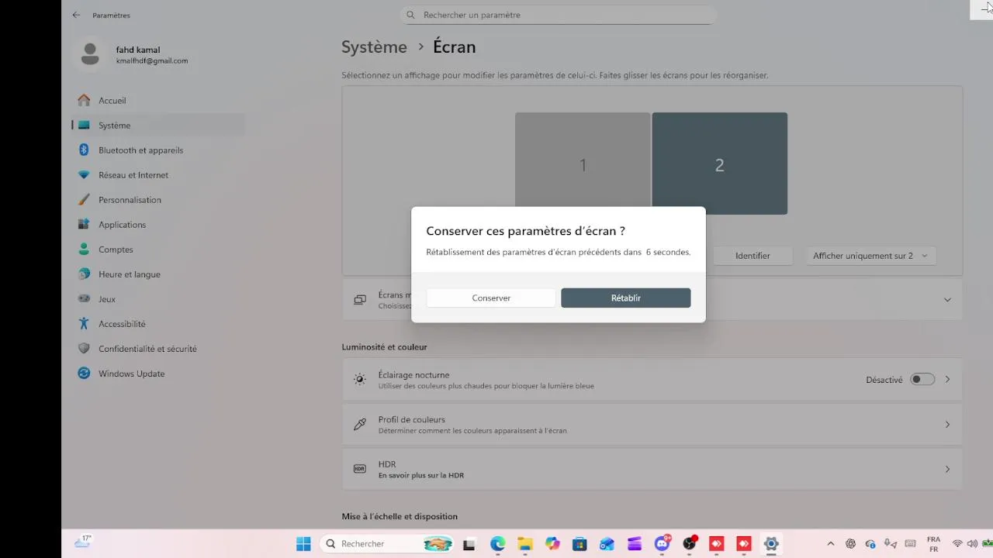Open the Jeux controller icon
Screen dimensions: 993x558
84,299
